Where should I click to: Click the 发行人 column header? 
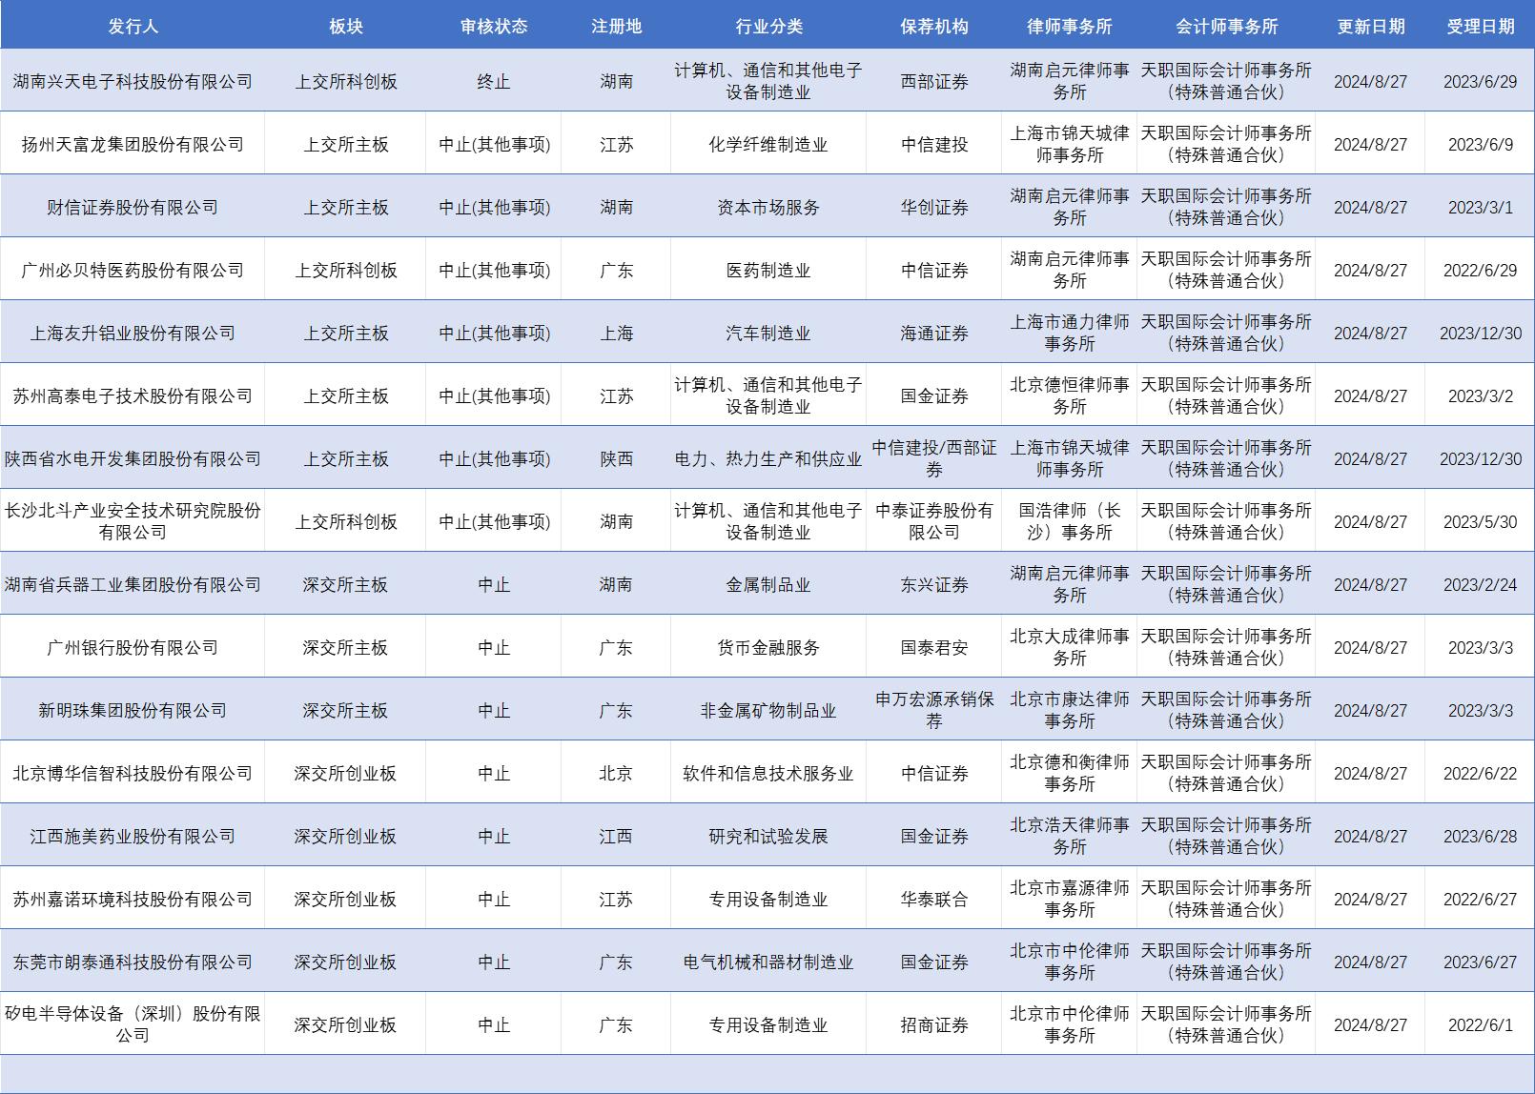pos(133,27)
